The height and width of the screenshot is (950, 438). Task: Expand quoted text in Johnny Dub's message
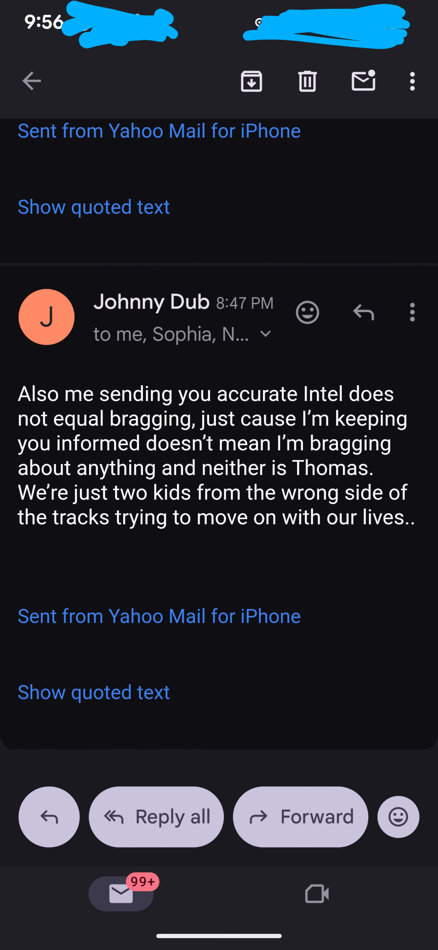tap(94, 692)
